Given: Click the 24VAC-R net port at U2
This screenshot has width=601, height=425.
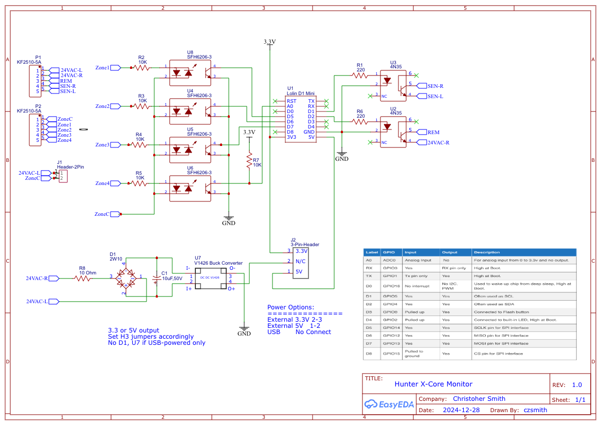Looking at the screenshot, I should [433, 142].
